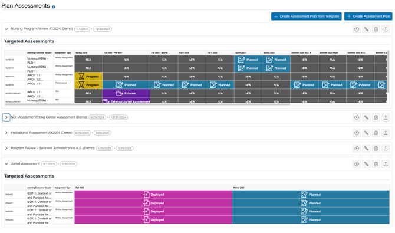Open the Planned cell under Fall I 2024

[192, 85]
